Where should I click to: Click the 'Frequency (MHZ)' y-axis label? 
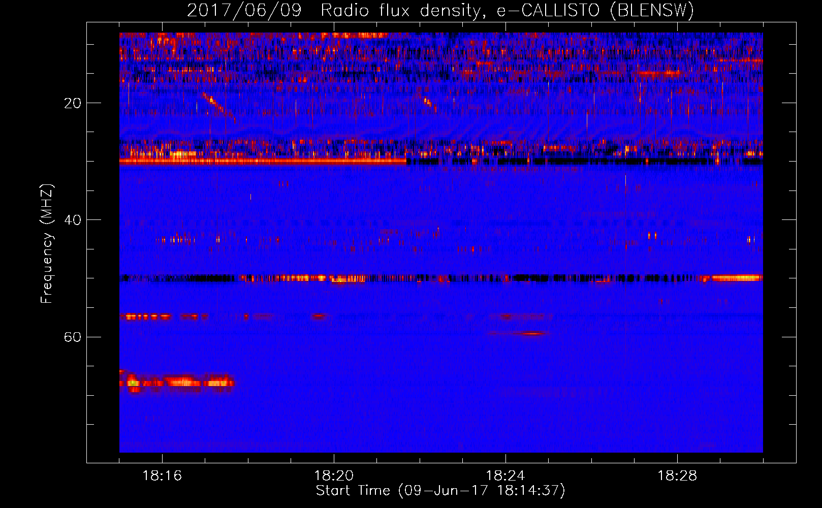(x=47, y=244)
